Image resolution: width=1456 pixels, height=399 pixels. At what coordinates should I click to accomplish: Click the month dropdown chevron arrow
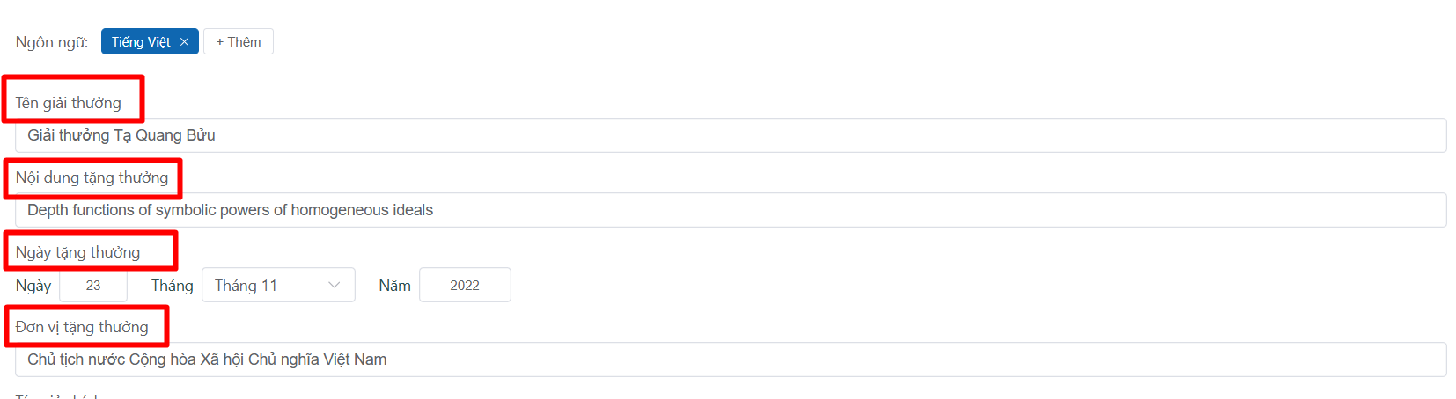click(x=335, y=286)
